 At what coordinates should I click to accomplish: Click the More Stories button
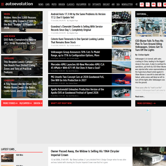click(x=10, y=103)
